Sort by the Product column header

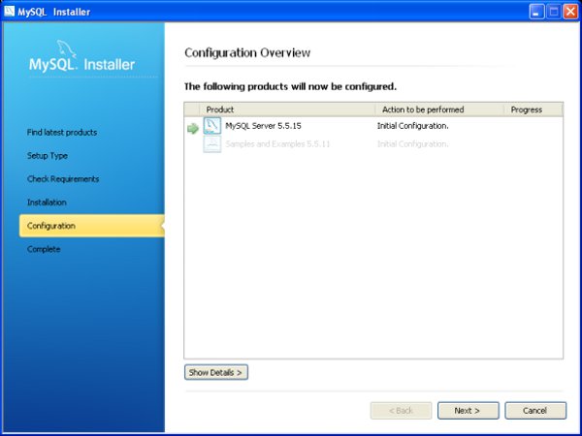point(287,109)
